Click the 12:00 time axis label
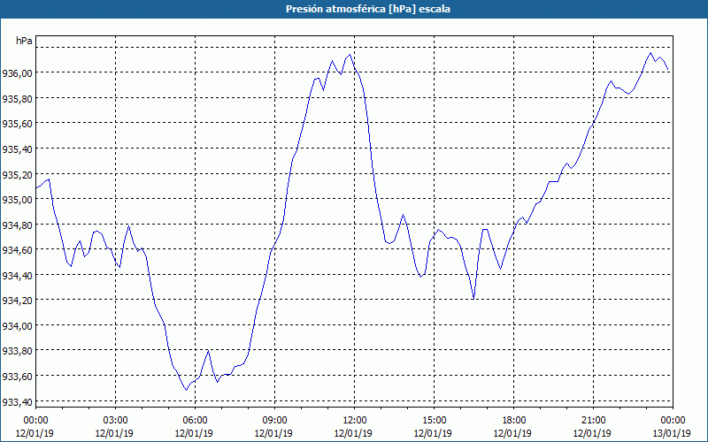 pyautogui.click(x=355, y=420)
